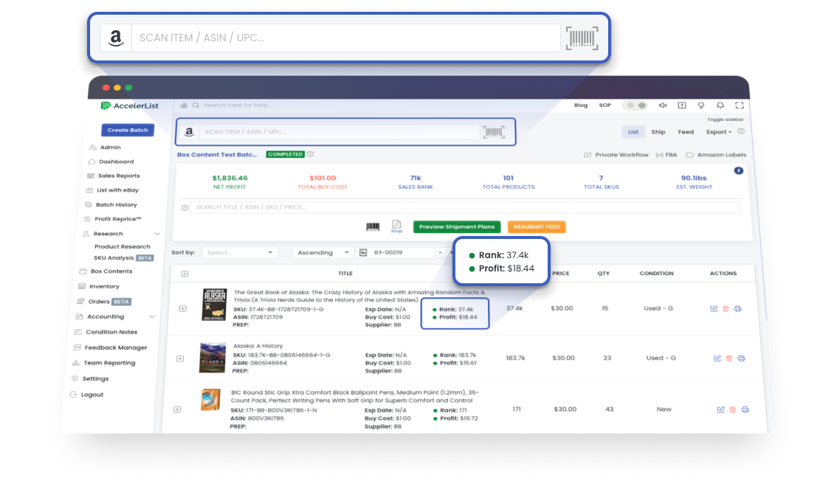Open the lightbulb ideas icon

700,105
